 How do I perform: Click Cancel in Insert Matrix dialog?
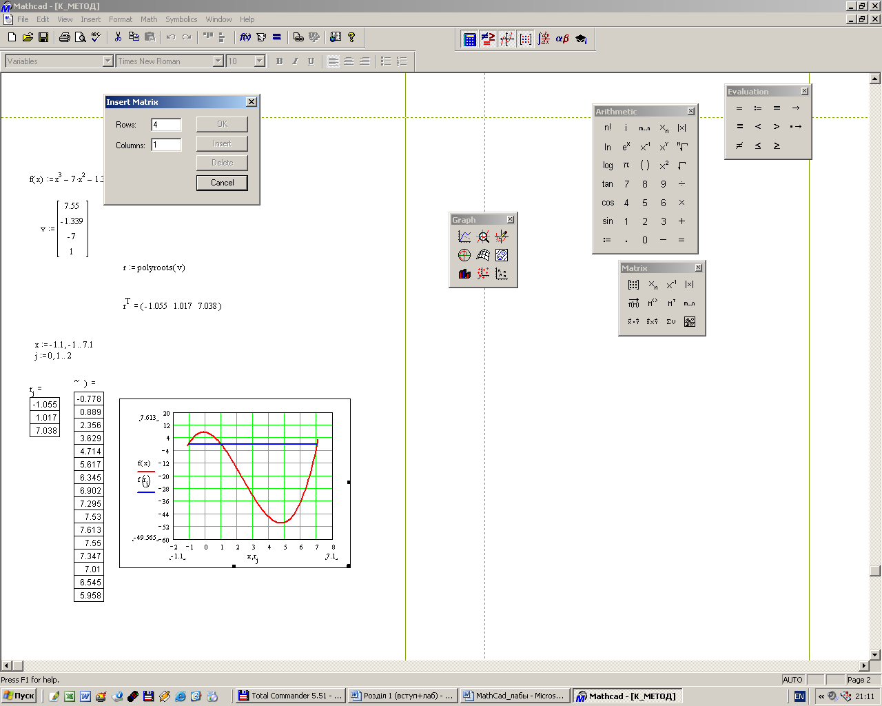click(222, 183)
